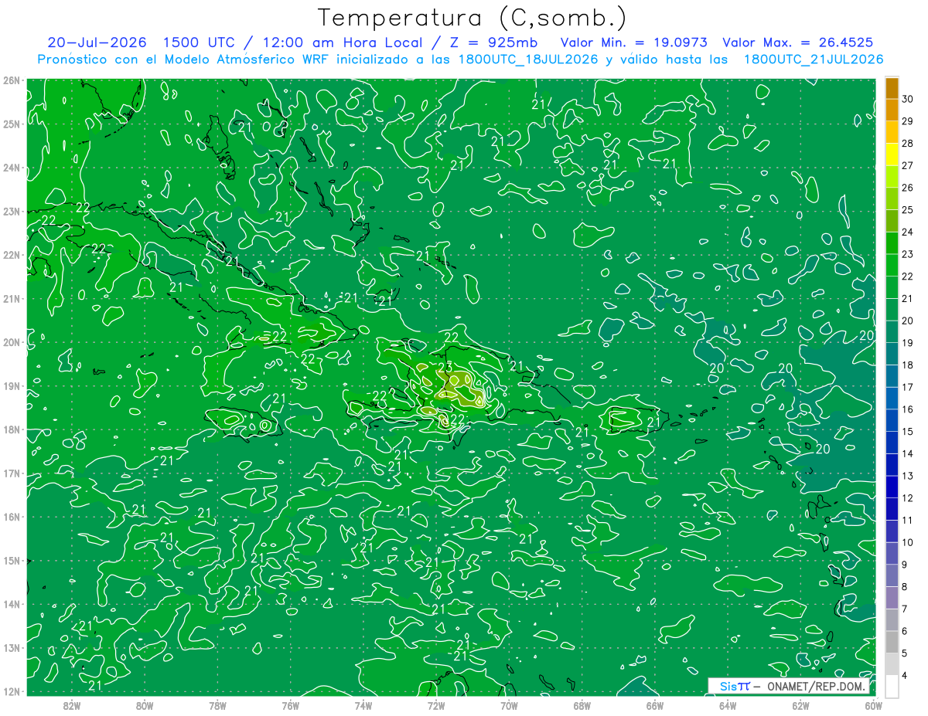Click the color scale label '27'
This screenshot has width=928, height=716.
[908, 166]
